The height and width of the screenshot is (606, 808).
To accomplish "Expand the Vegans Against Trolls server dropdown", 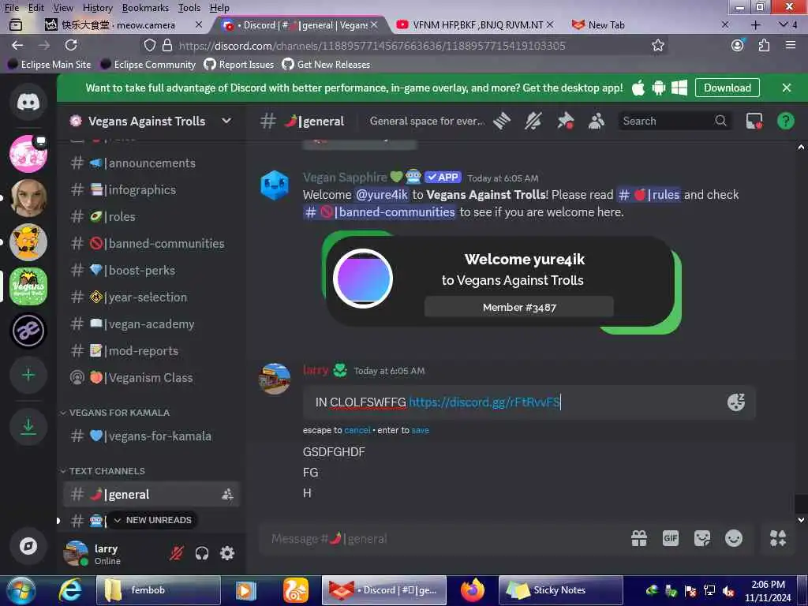I will coord(226,121).
